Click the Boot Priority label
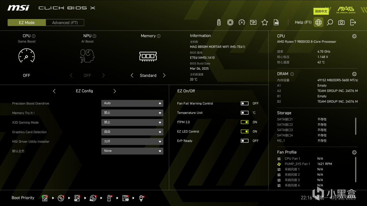 [23, 198]
